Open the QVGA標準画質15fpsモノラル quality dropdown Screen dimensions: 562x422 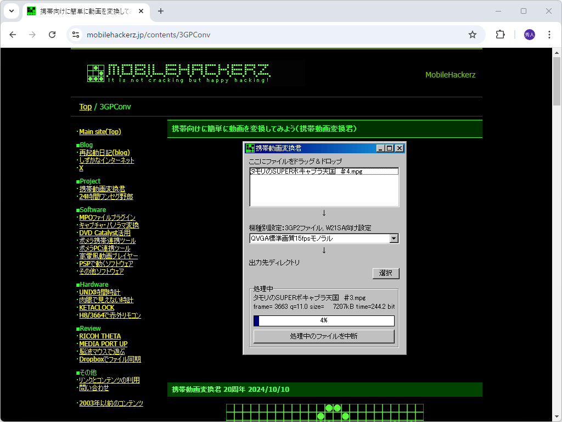pos(394,238)
